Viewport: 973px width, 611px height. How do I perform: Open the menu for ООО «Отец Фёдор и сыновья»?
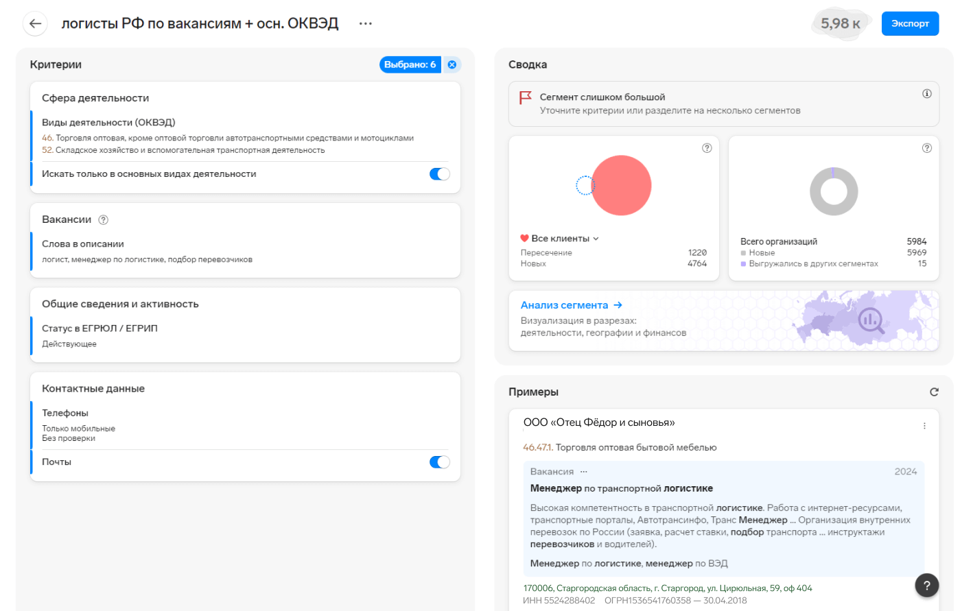(x=924, y=426)
